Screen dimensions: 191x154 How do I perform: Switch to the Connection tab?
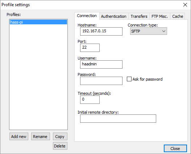tap(87, 16)
